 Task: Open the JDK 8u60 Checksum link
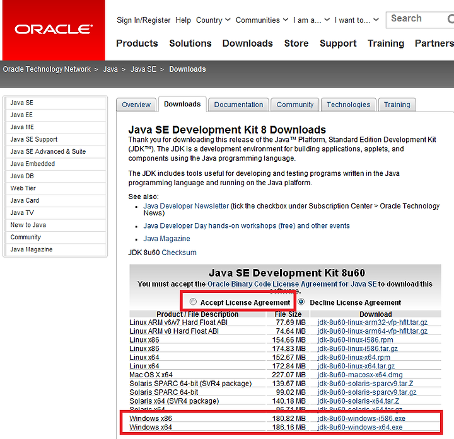179,253
